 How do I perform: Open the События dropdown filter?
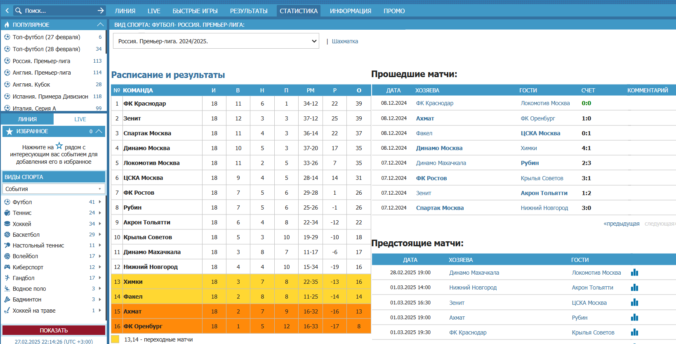pyautogui.click(x=54, y=189)
